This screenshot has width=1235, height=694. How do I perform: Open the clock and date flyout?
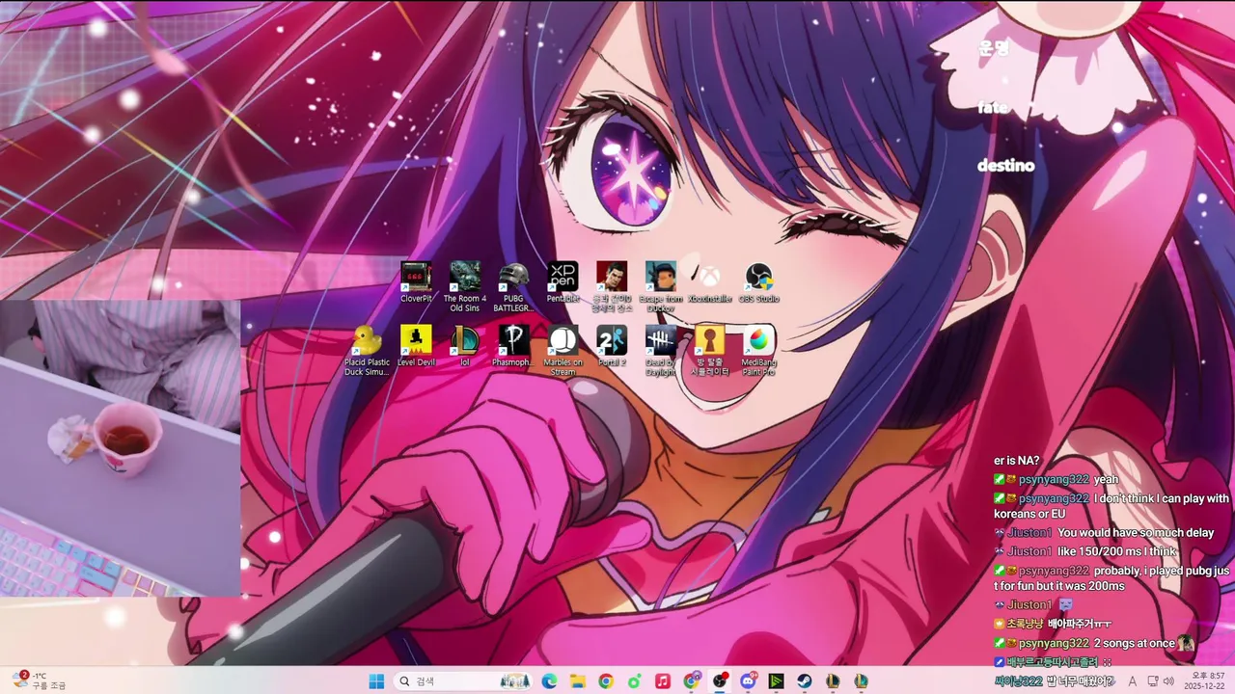coord(1207,681)
